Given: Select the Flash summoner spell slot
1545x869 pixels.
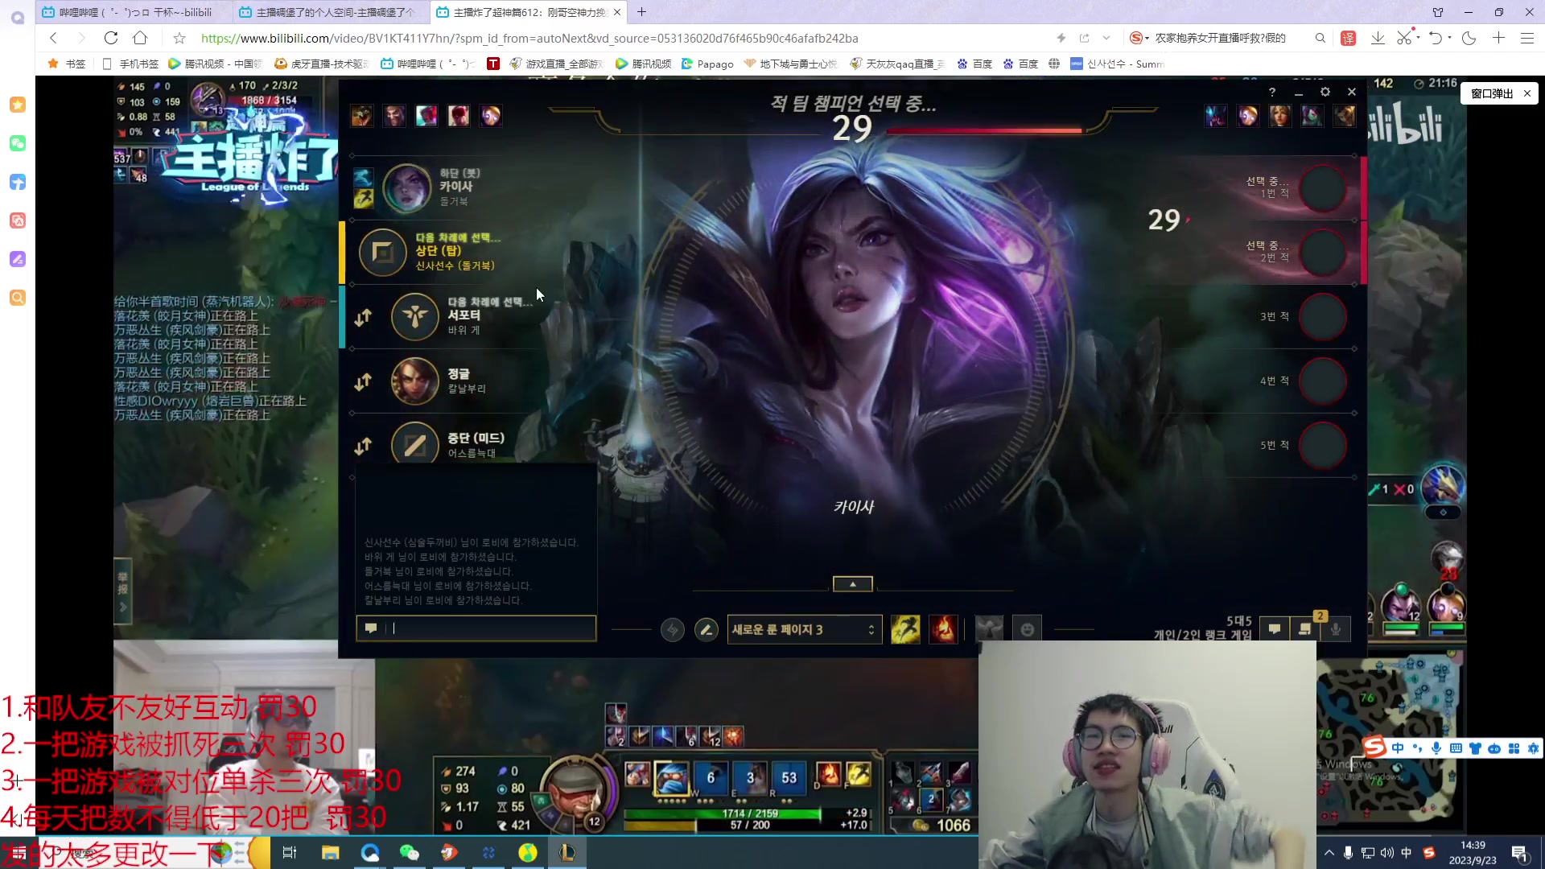Looking at the screenshot, I should click(905, 629).
